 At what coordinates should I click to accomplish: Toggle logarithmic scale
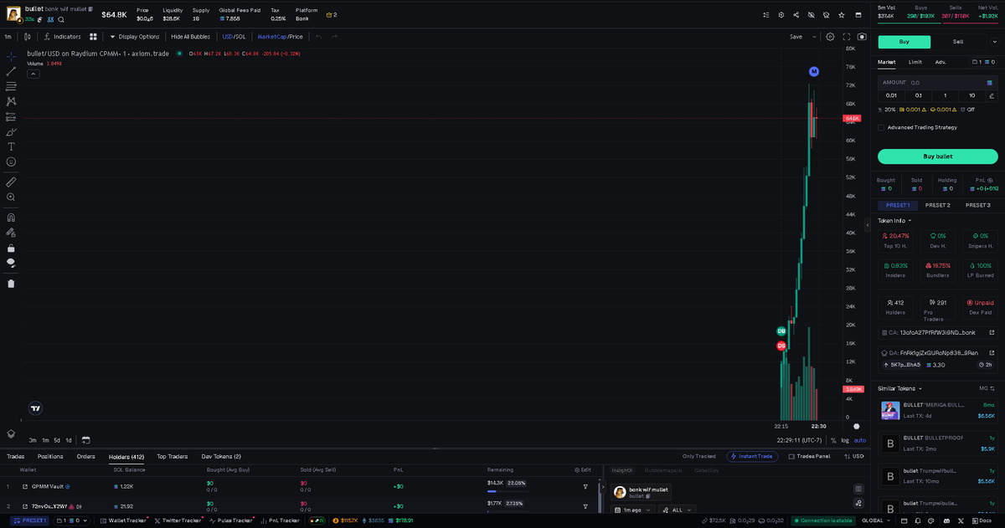click(x=844, y=440)
